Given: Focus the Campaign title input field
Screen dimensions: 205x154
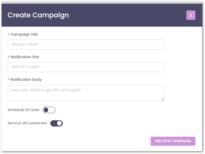Looking at the screenshot, I should 86,44.
